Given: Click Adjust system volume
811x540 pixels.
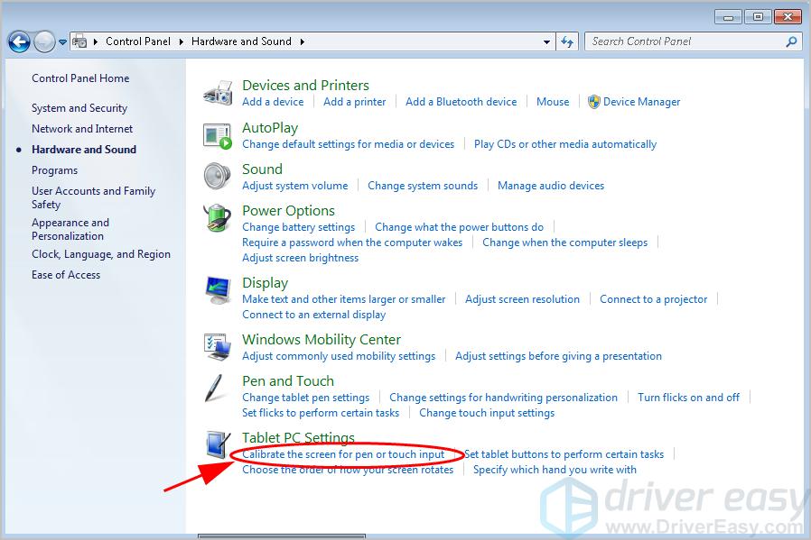Looking at the screenshot, I should (294, 186).
